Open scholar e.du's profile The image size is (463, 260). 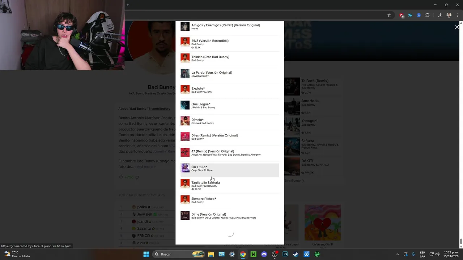pyautogui.click(x=141, y=243)
